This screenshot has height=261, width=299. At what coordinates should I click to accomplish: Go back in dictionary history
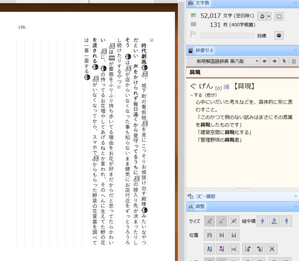click(x=265, y=61)
